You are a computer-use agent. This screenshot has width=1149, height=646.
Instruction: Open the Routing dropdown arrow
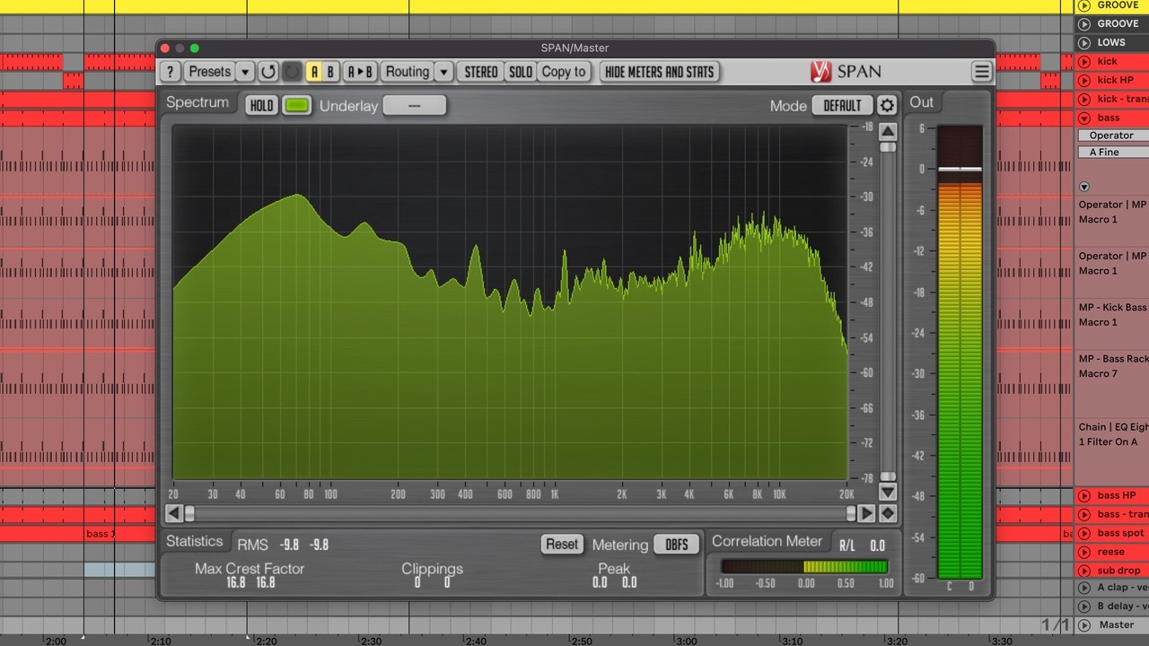(443, 72)
